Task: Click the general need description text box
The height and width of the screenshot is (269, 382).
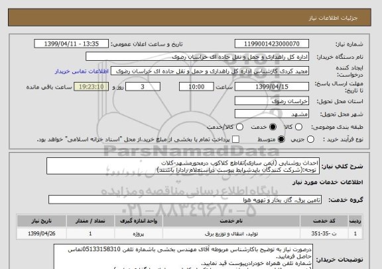Action: [183, 166]
